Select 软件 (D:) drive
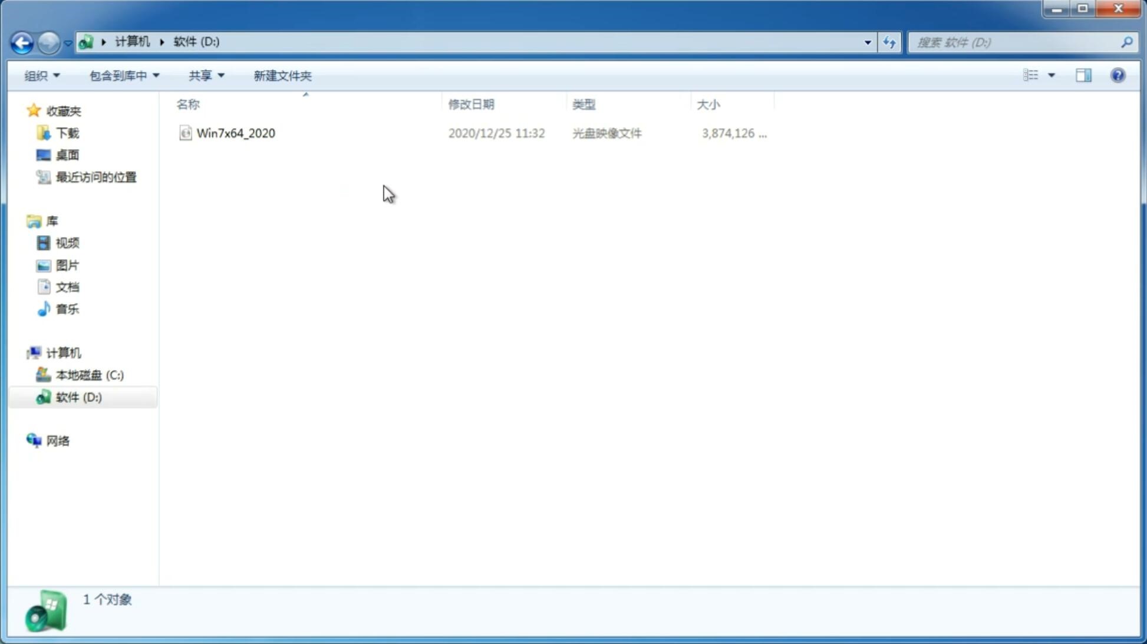1147x644 pixels. [79, 397]
